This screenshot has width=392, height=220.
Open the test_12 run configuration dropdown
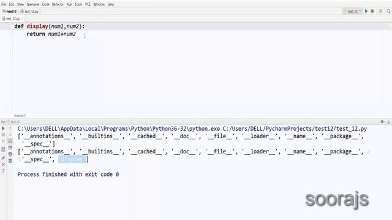click(x=353, y=11)
